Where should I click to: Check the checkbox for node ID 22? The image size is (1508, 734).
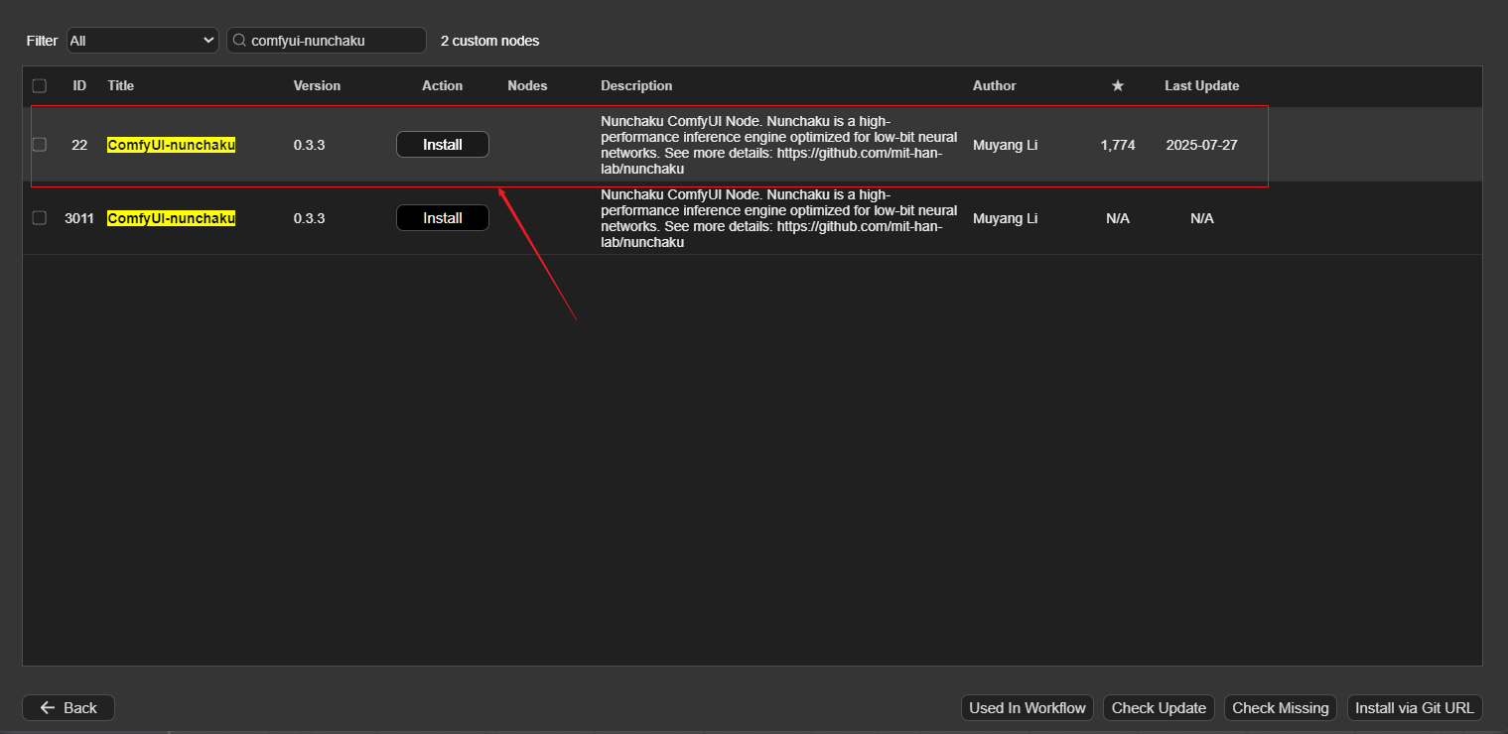coord(39,144)
